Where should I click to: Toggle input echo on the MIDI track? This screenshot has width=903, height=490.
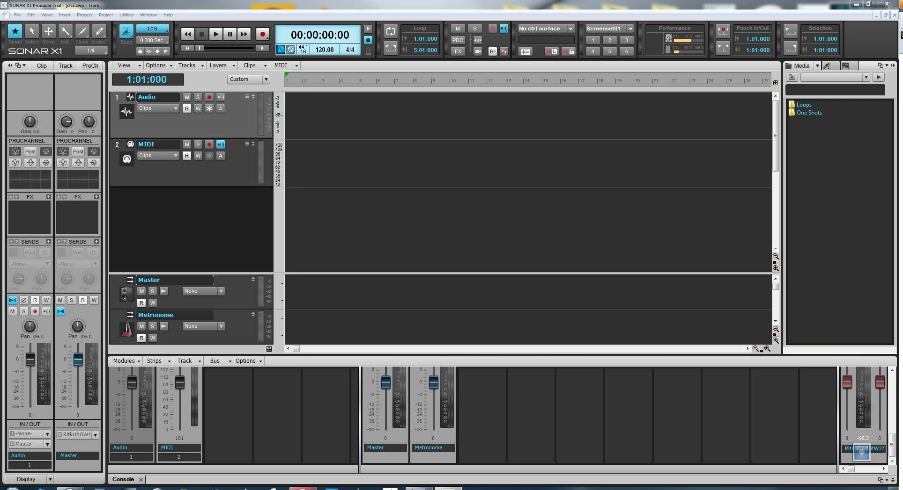(x=221, y=144)
